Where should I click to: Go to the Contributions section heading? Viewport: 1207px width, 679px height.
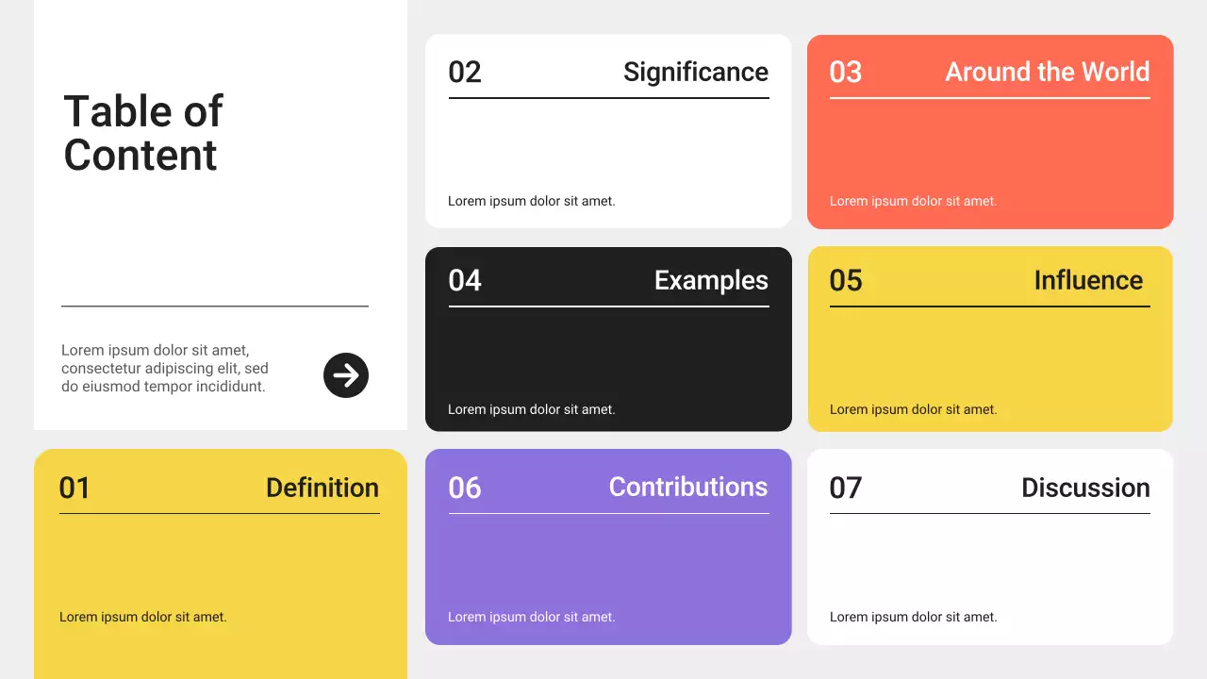687,487
